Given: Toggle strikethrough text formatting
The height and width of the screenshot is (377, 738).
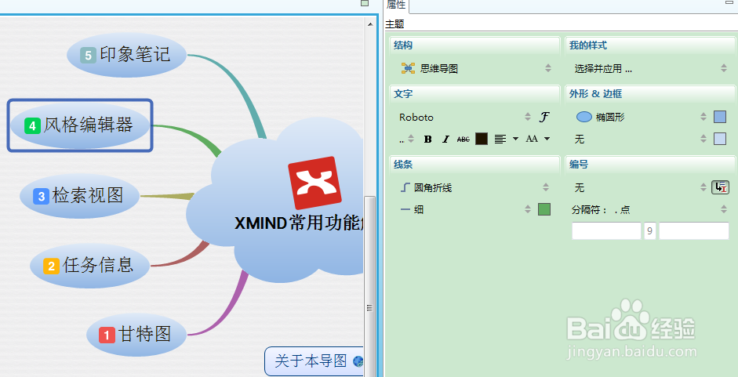Looking at the screenshot, I should coord(464,139).
